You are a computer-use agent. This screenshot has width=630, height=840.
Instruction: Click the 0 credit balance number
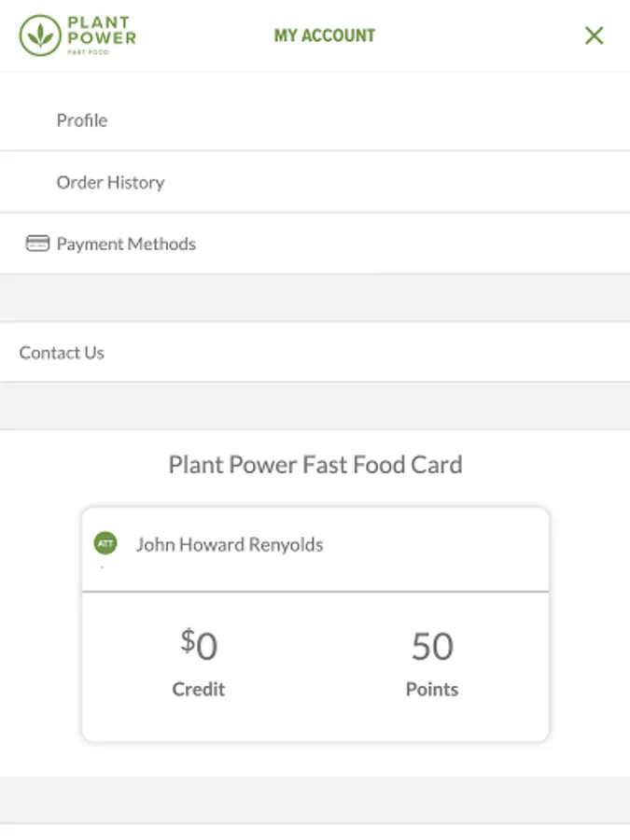206,646
